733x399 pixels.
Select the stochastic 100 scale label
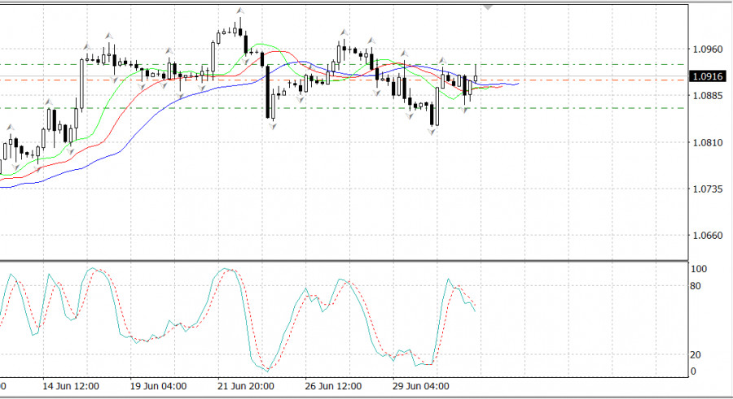tap(700, 269)
